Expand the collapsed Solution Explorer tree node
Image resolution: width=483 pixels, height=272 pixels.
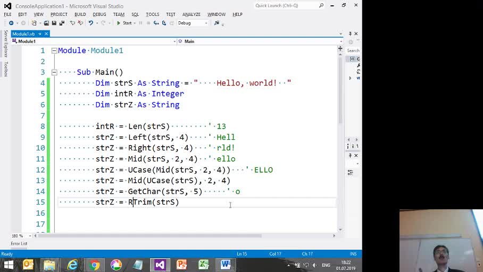[350, 78]
